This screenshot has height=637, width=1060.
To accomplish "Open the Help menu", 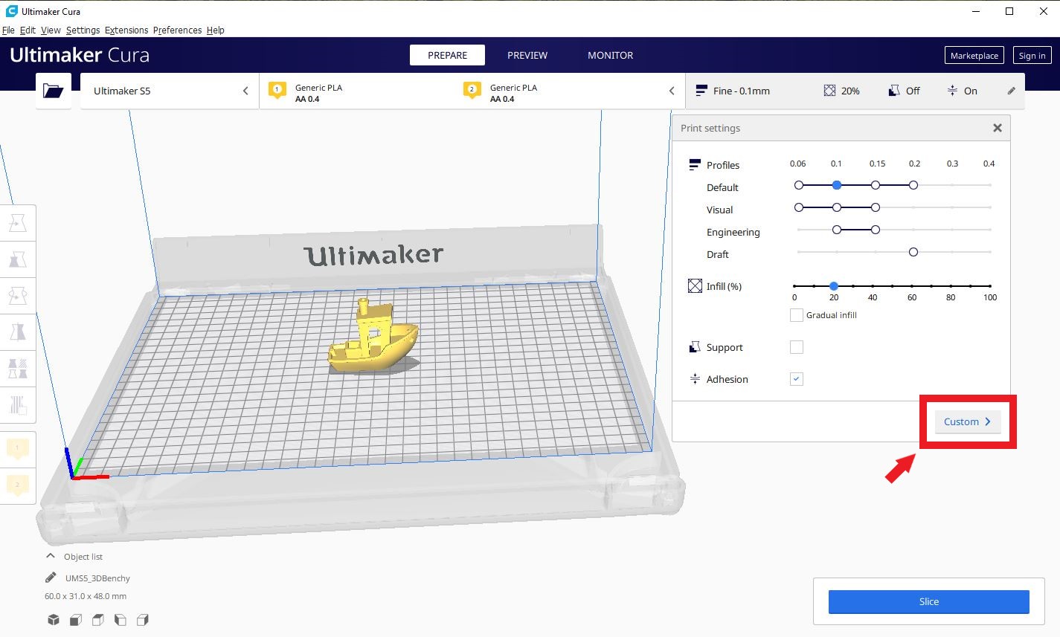I will pyautogui.click(x=216, y=30).
